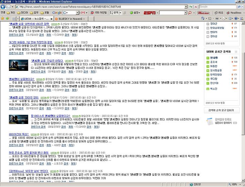Go back with the Back arrow button

click(3, 7)
